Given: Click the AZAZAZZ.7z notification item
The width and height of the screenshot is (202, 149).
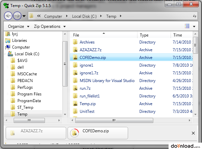Looking at the screenshot, I should pyautogui.click(x=36, y=133).
